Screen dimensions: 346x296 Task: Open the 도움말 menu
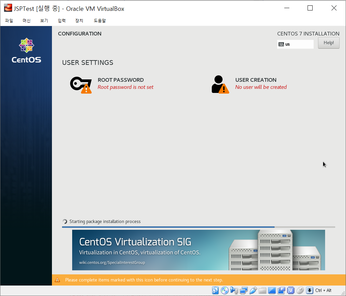[x=100, y=21]
